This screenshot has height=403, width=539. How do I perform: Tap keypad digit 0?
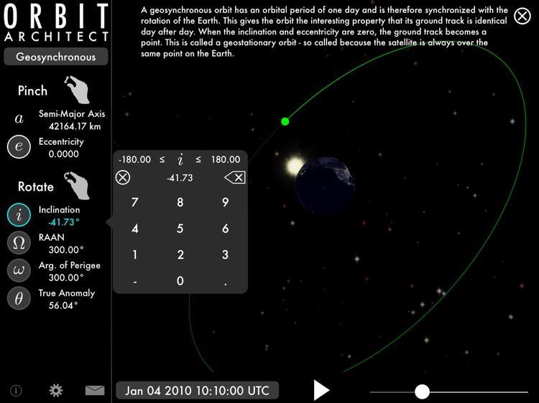[180, 281]
